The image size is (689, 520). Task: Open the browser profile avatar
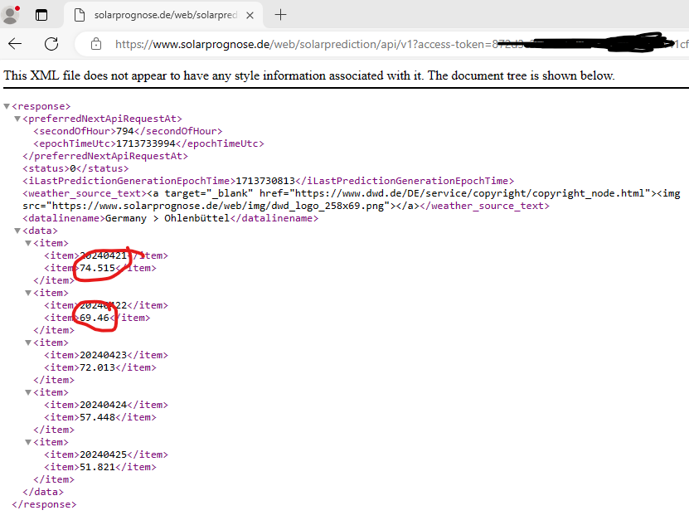coord(11,14)
